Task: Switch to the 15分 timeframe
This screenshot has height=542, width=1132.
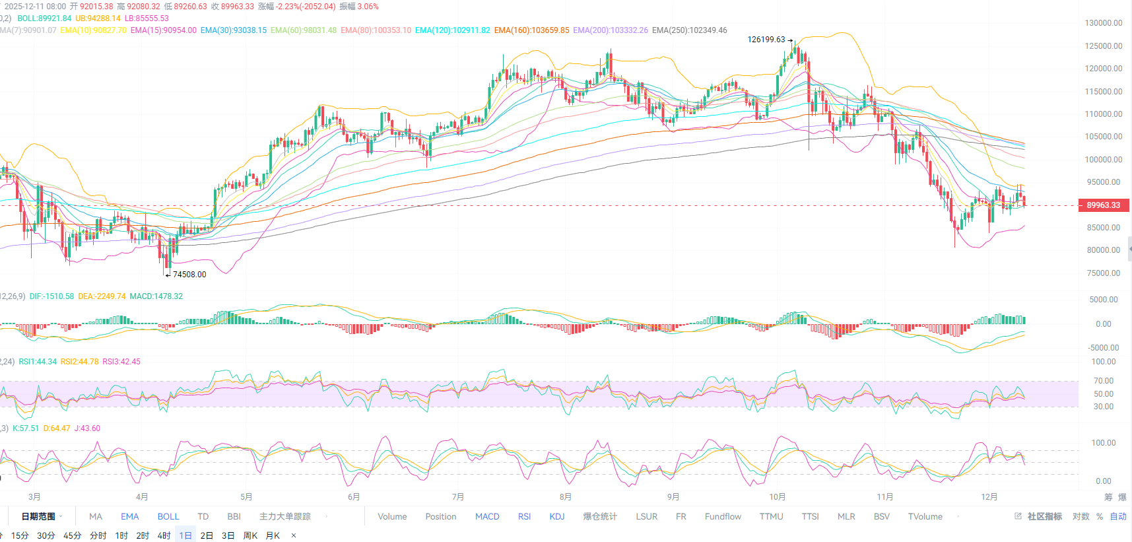Action: 20,535
